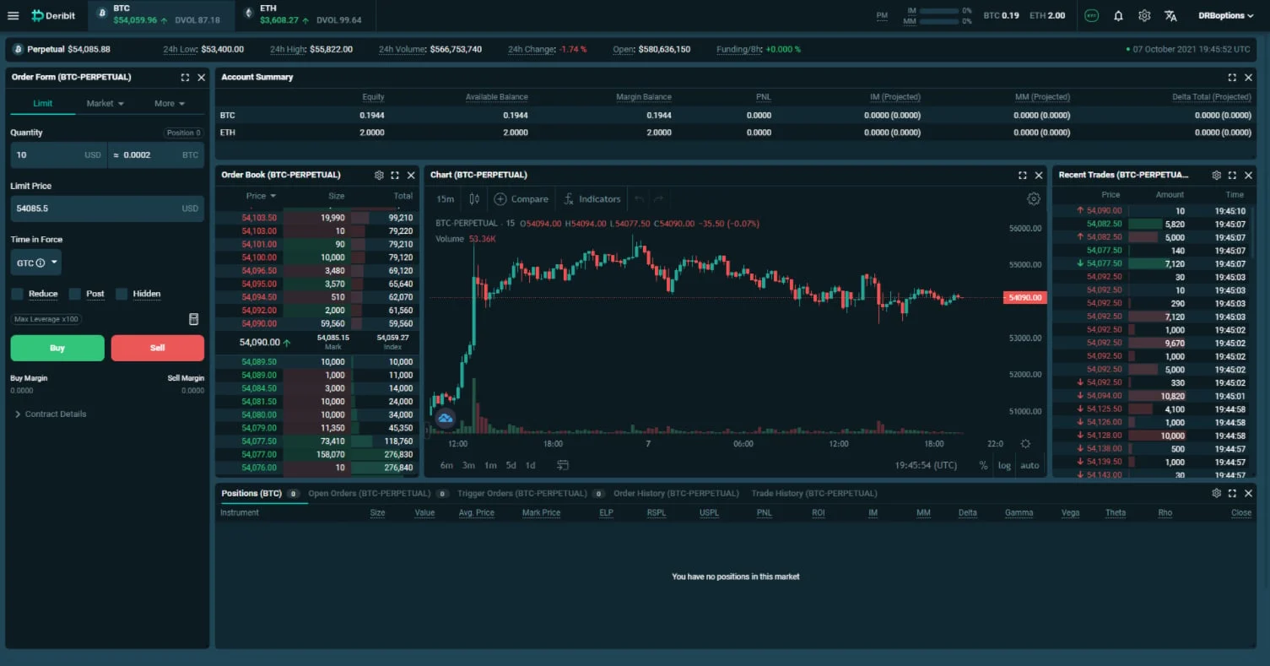
Task: Expand the Contract Details section
Action: click(51, 414)
